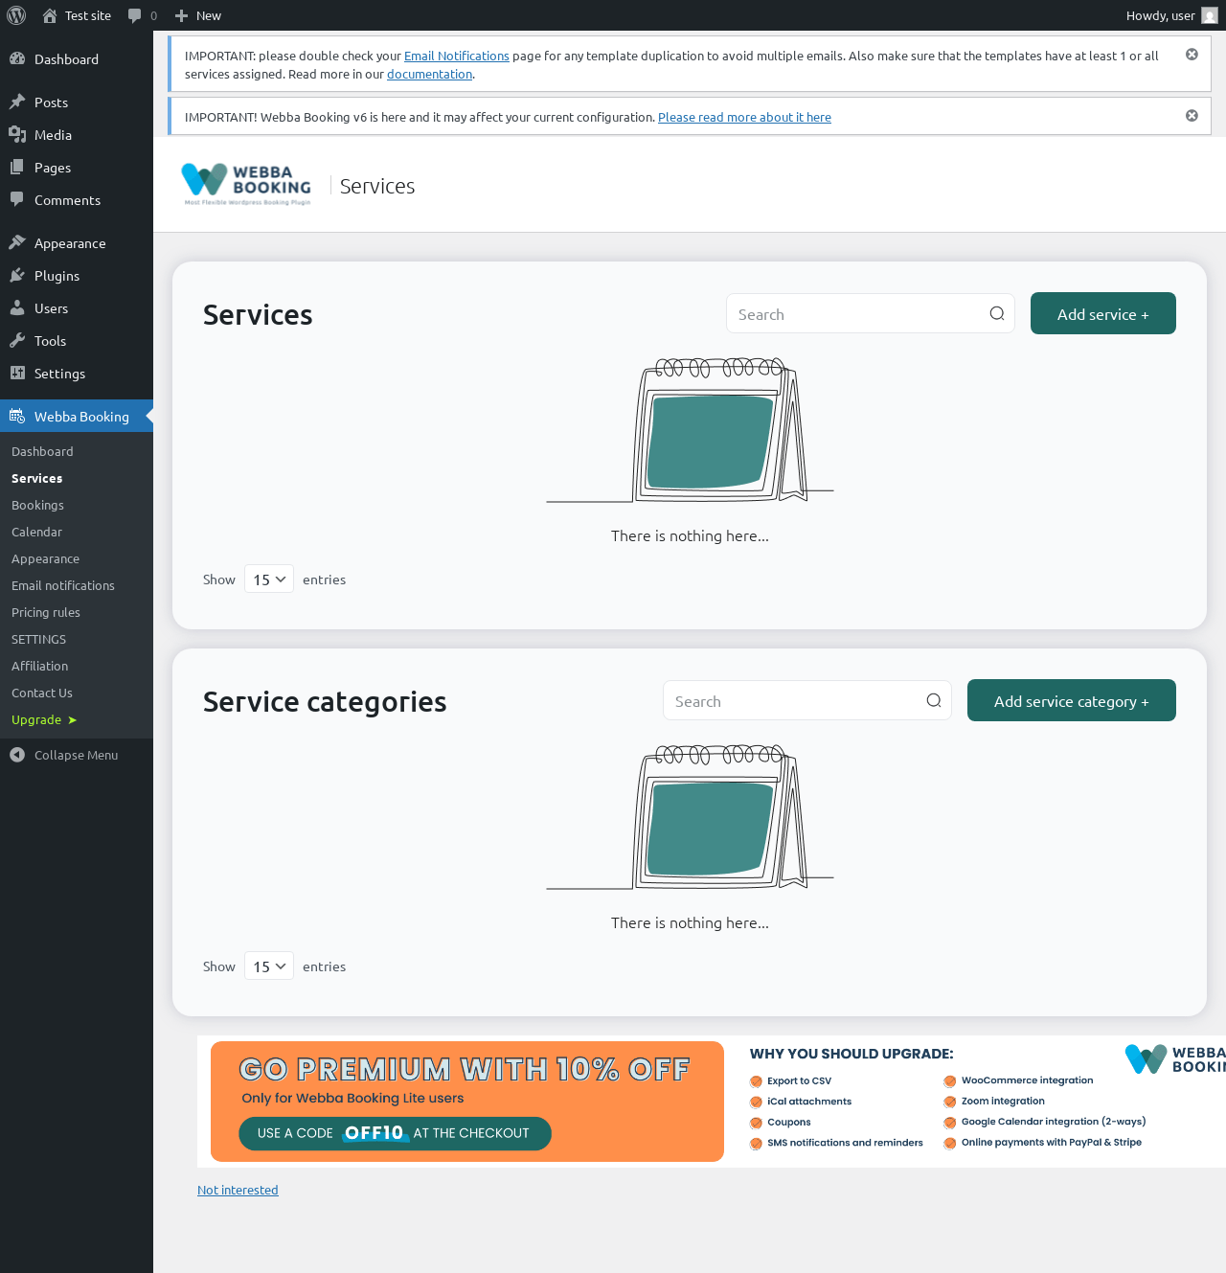Open the SETTINGS submenu item

pyautogui.click(x=38, y=639)
